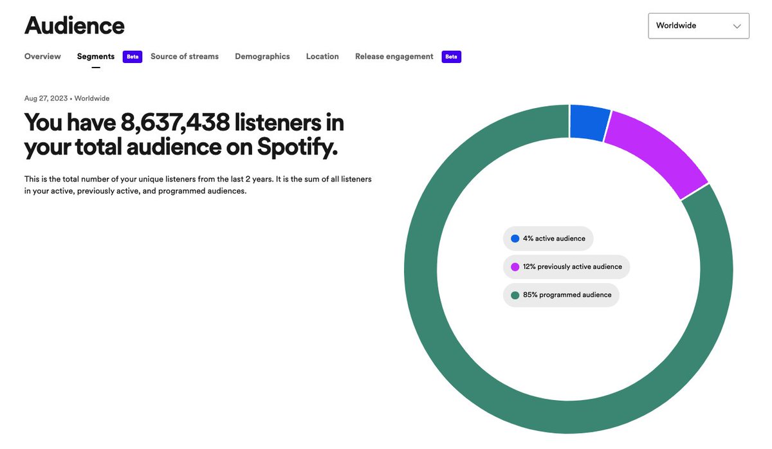
Task: Click the green programmed audience legend dot
Action: point(515,295)
